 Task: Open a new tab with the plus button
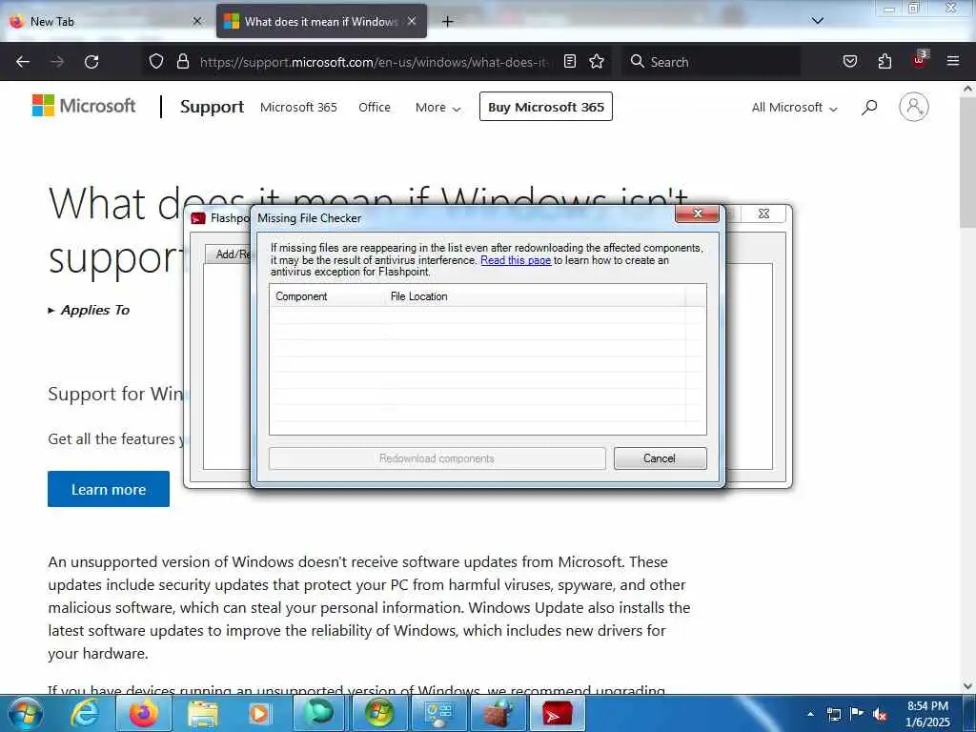click(448, 21)
